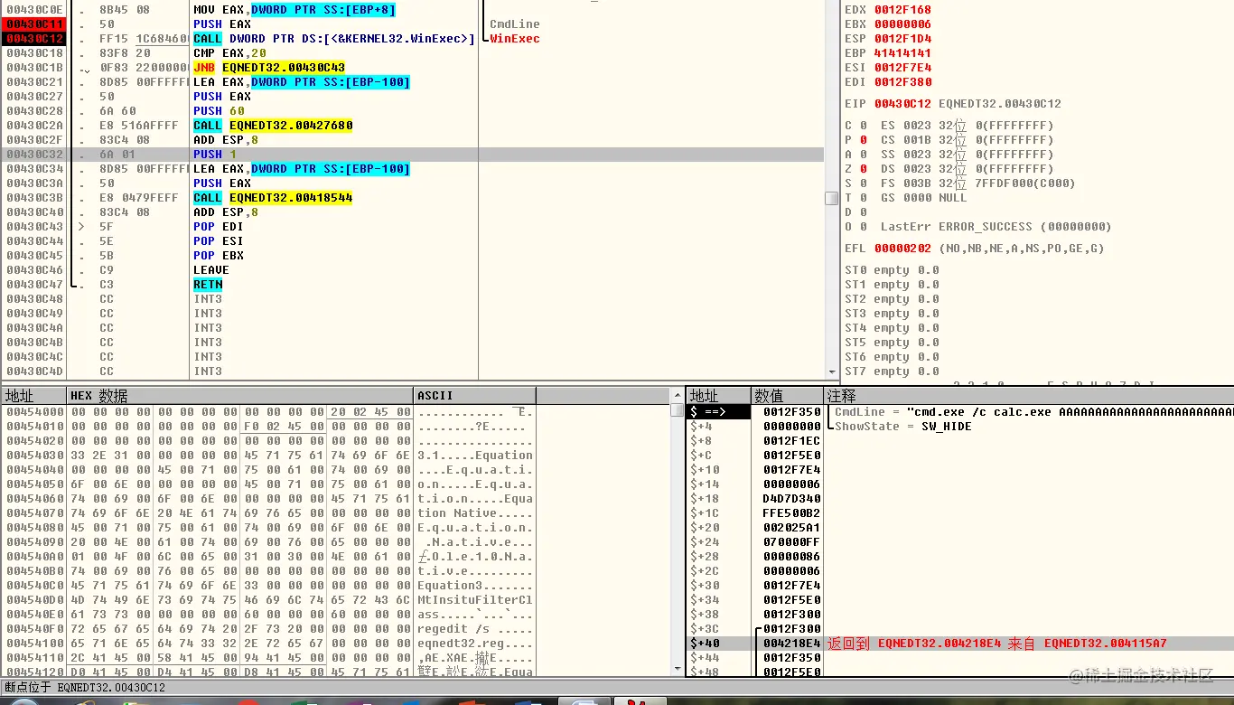Click the ShowState = SW_HIDE comment
This screenshot has width=1234, height=705.
tap(902, 427)
